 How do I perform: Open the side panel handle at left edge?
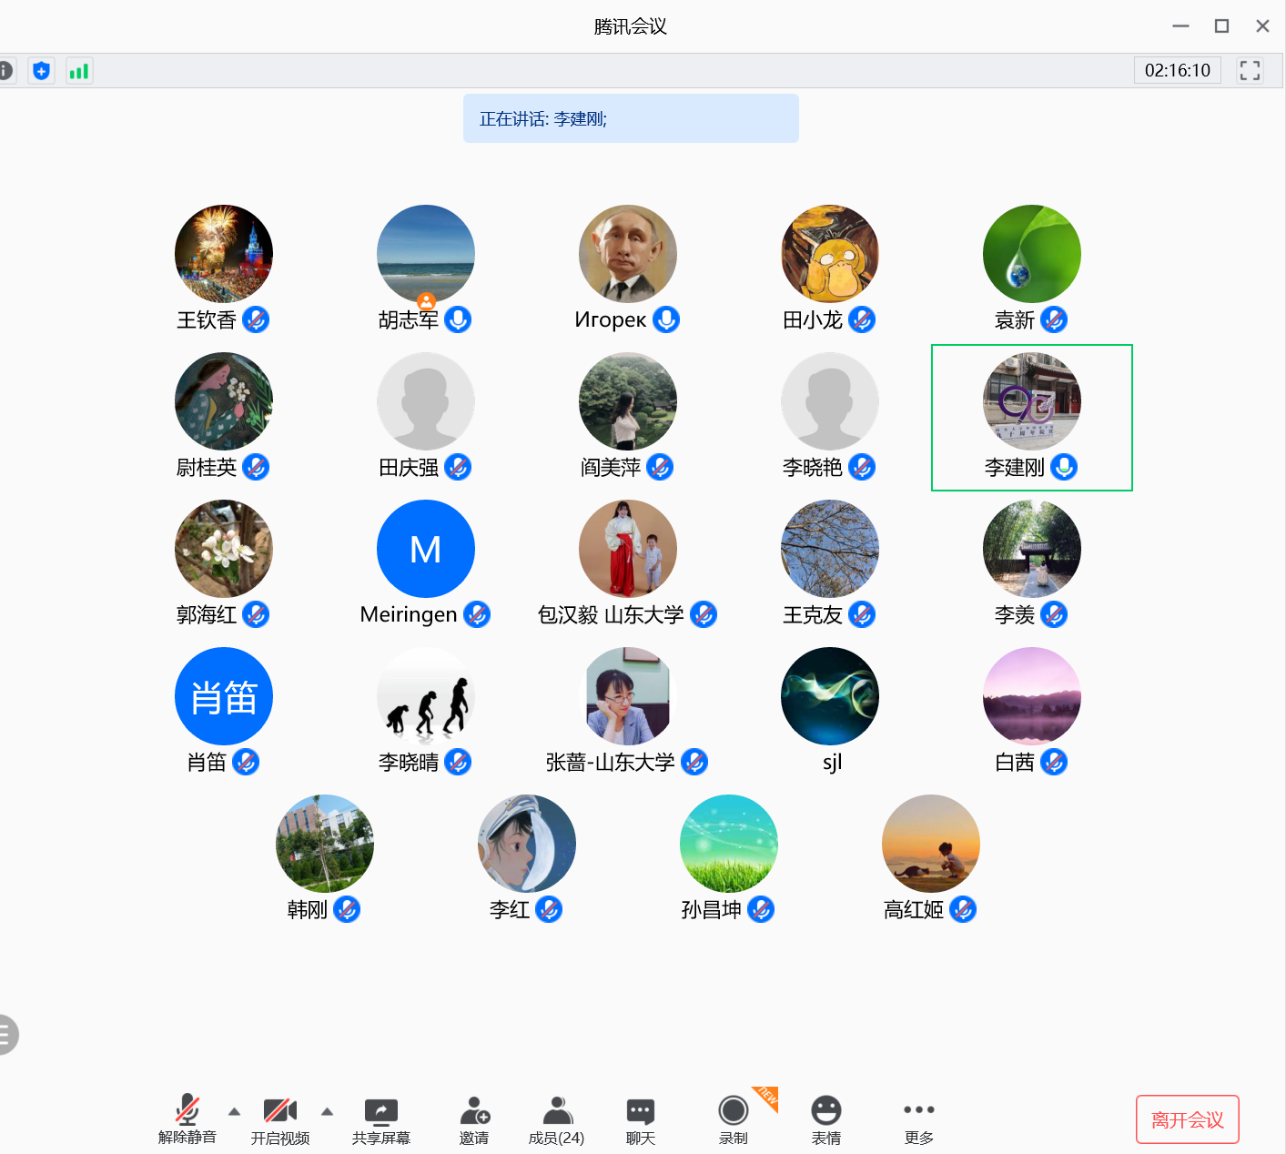7,1034
